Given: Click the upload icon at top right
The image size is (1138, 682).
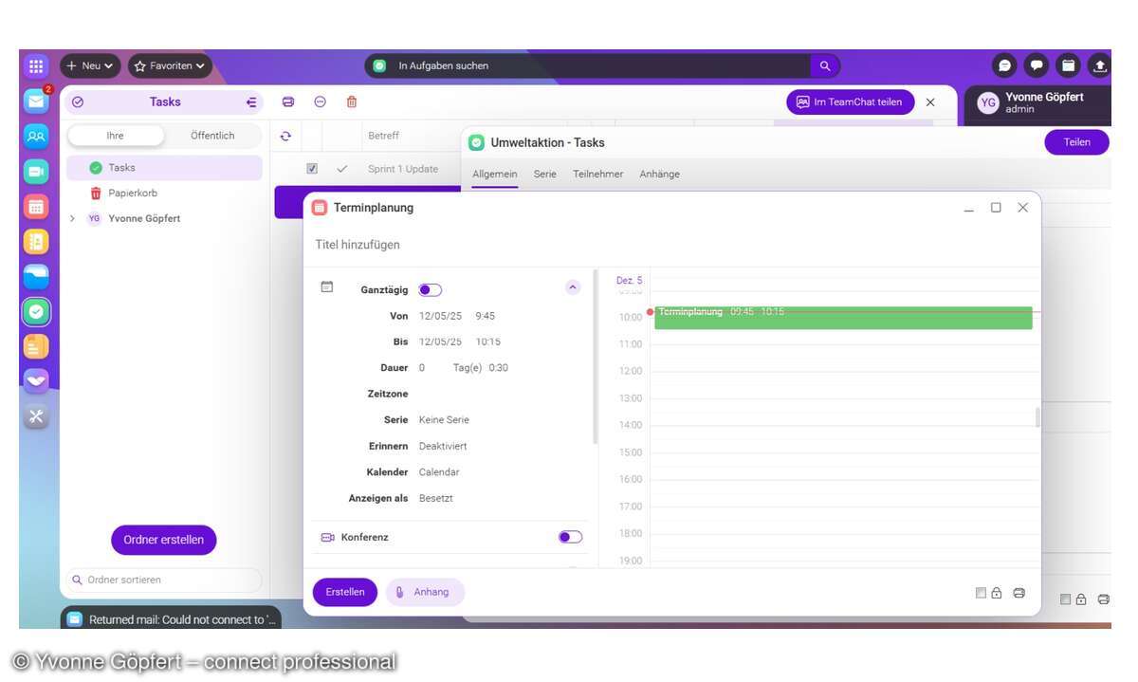Looking at the screenshot, I should click(1099, 65).
